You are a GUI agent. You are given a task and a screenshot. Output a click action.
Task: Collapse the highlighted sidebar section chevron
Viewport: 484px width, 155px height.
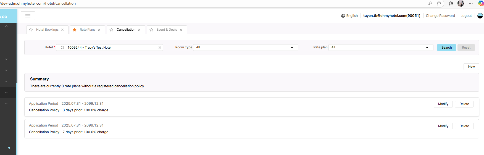click(x=6, y=93)
